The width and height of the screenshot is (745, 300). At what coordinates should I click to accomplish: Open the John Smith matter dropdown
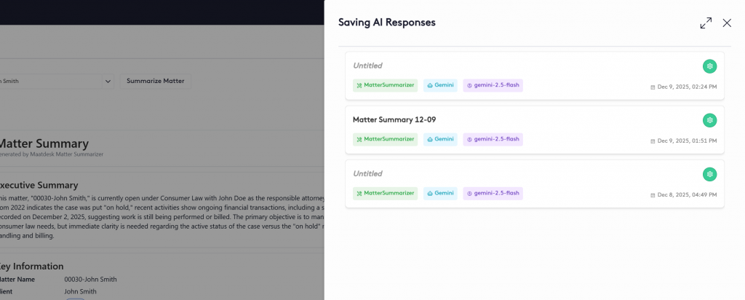[x=108, y=81]
